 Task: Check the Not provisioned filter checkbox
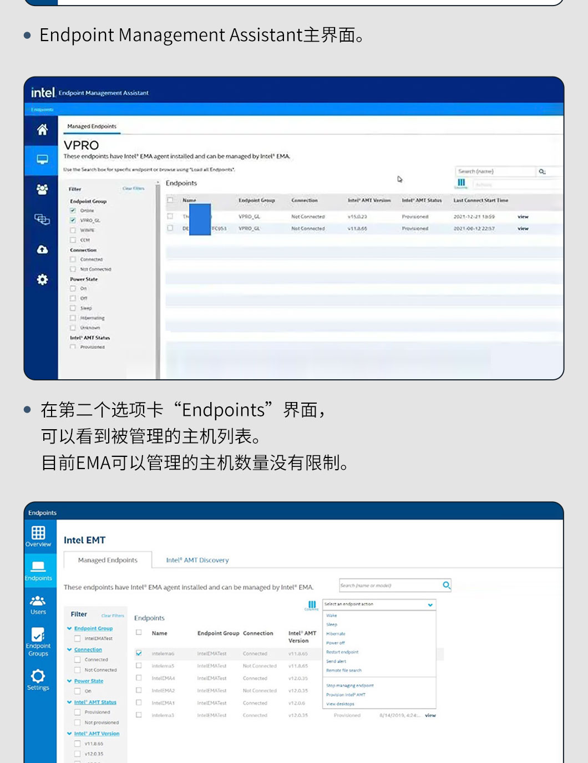[78, 723]
